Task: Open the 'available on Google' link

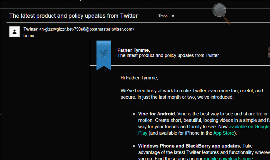Action: [x=249, y=127]
